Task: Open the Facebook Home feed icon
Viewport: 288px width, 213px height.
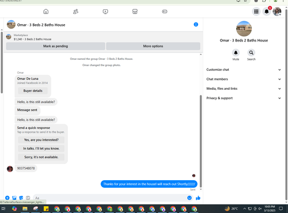Action: pos(46,12)
